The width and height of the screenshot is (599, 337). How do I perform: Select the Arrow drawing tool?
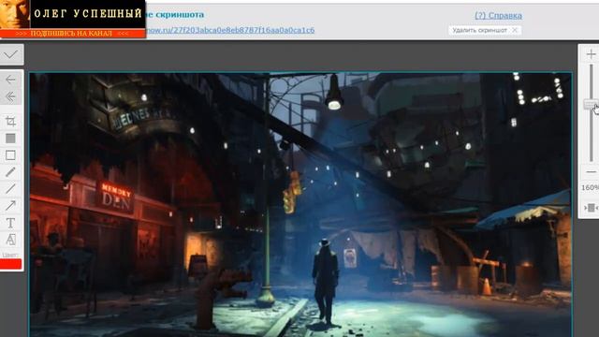(x=10, y=206)
